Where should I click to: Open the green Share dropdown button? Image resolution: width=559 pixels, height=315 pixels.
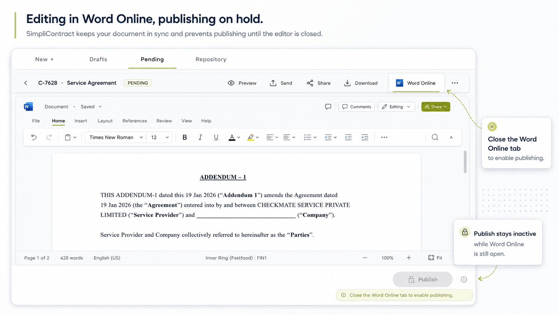tap(436, 107)
